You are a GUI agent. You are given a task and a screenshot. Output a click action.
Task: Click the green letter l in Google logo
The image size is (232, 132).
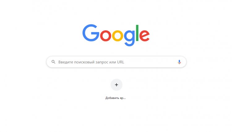coord(137,33)
